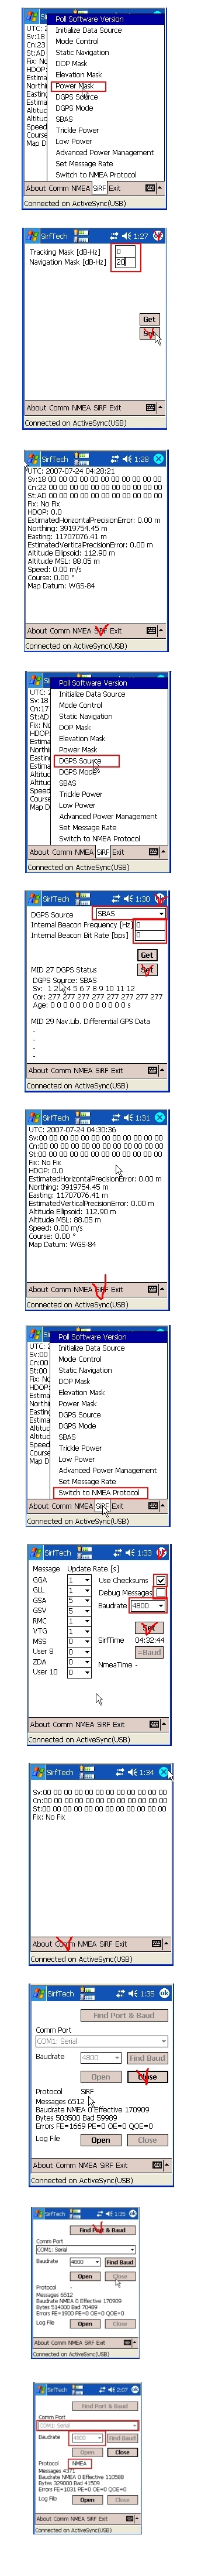
Task: Open Start flag in the 1:27 screen
Action: tap(33, 236)
